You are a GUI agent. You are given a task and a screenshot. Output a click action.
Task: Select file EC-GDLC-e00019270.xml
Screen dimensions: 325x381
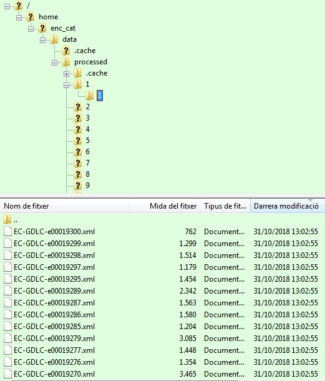54,374
